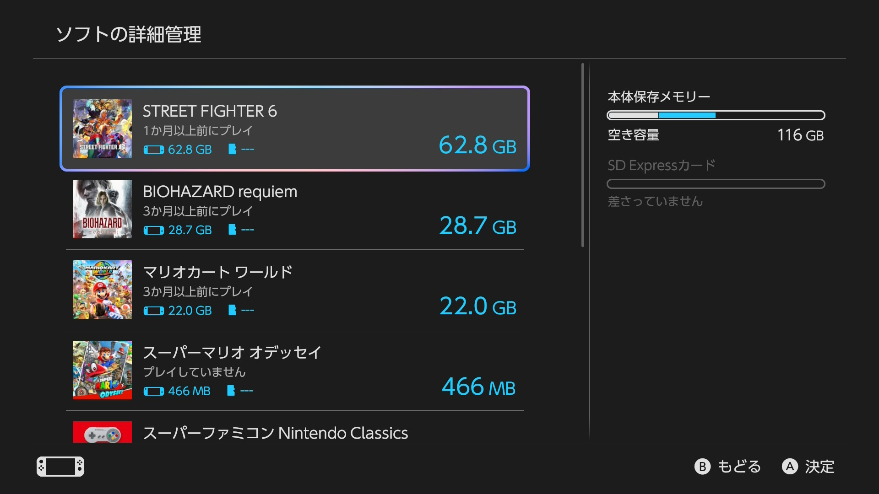The width and height of the screenshot is (879, 494).
Task: Click the SD Expressカード capacity bar
Action: click(x=716, y=184)
